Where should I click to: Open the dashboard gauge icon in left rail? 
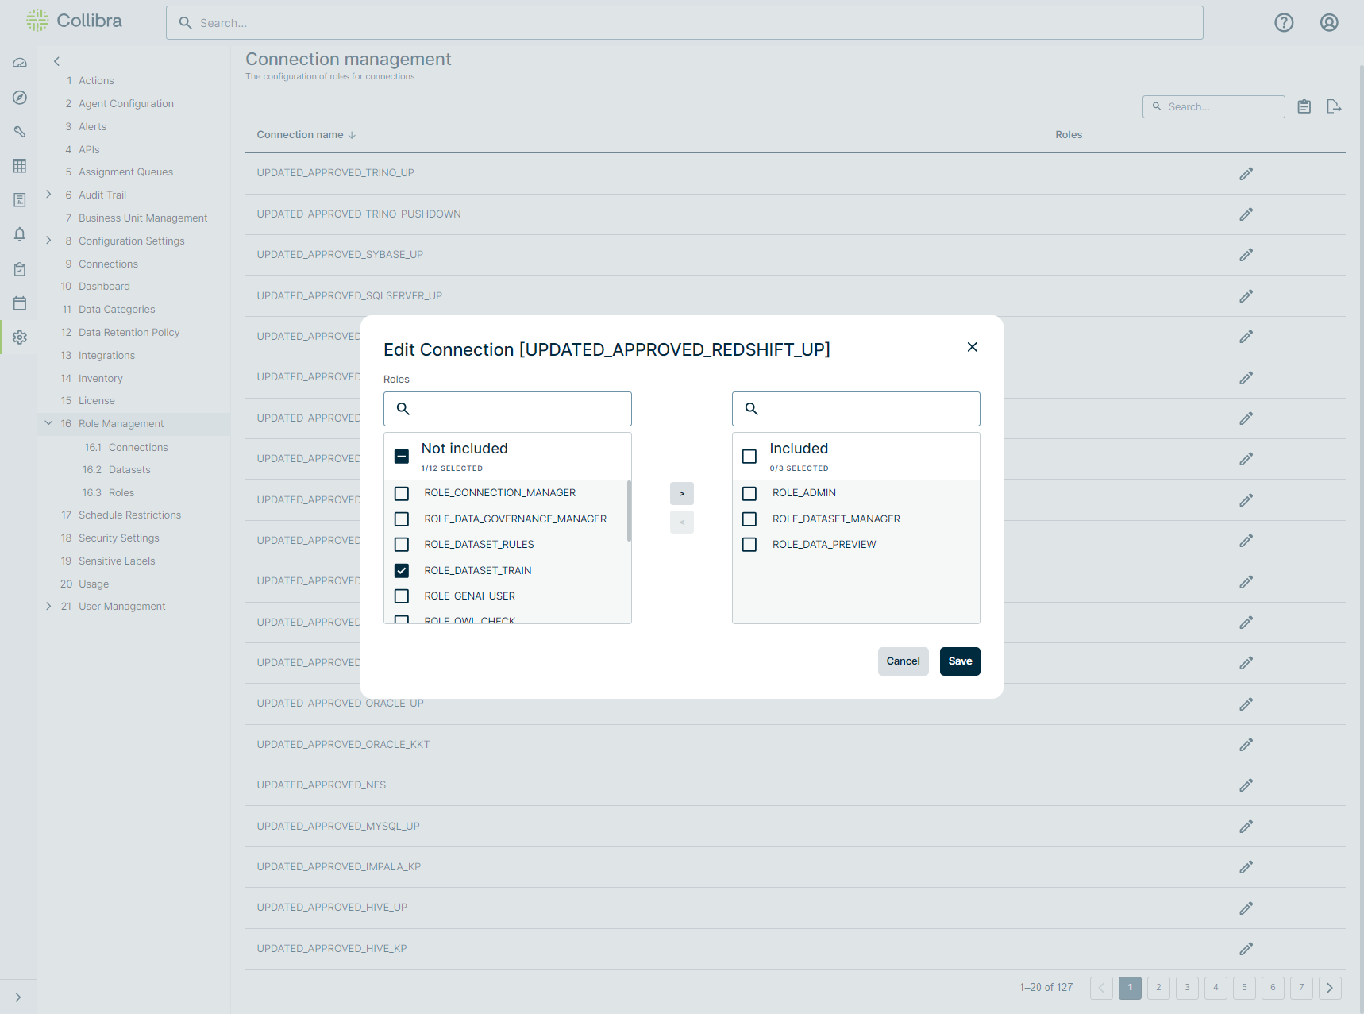(20, 63)
